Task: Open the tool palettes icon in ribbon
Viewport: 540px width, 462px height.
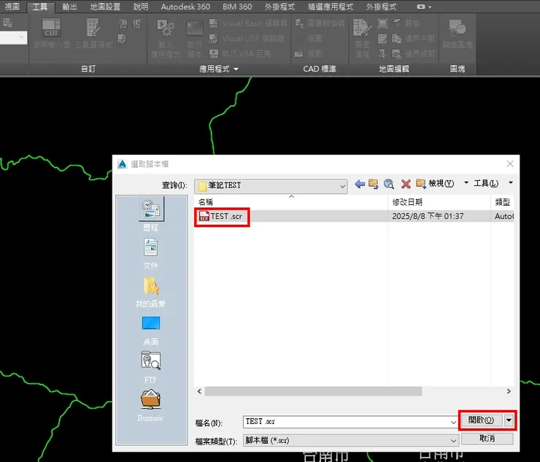Action: tap(93, 33)
